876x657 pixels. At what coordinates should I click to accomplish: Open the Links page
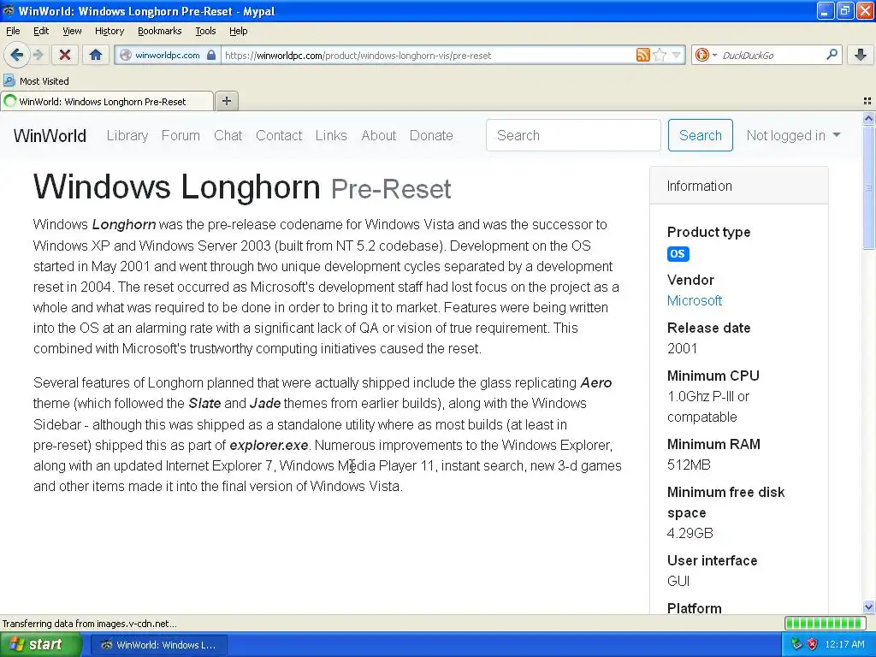click(331, 136)
